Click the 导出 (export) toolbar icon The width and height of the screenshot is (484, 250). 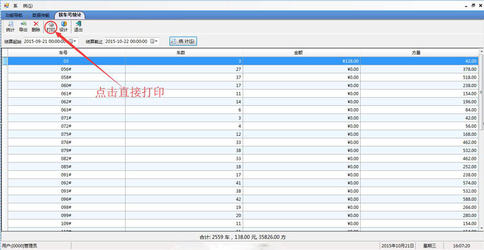point(23,26)
